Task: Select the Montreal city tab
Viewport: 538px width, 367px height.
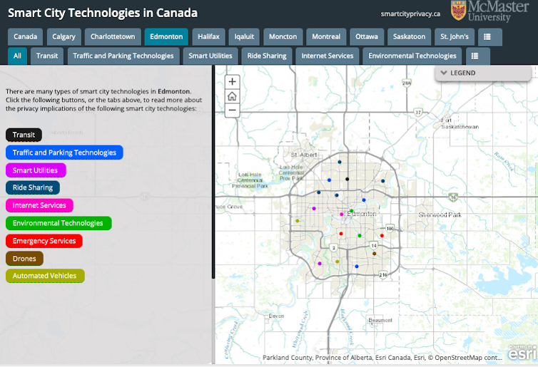Action: pyautogui.click(x=326, y=37)
